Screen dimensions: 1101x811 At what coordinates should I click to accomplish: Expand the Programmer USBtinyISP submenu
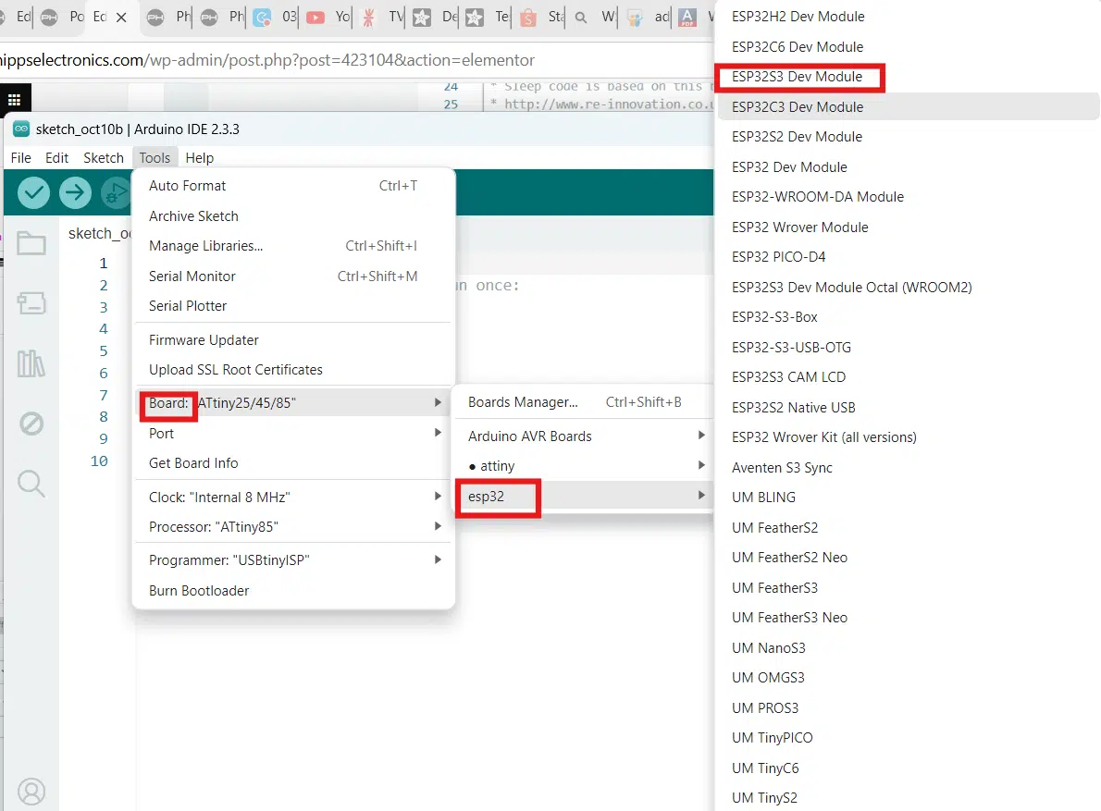[293, 560]
